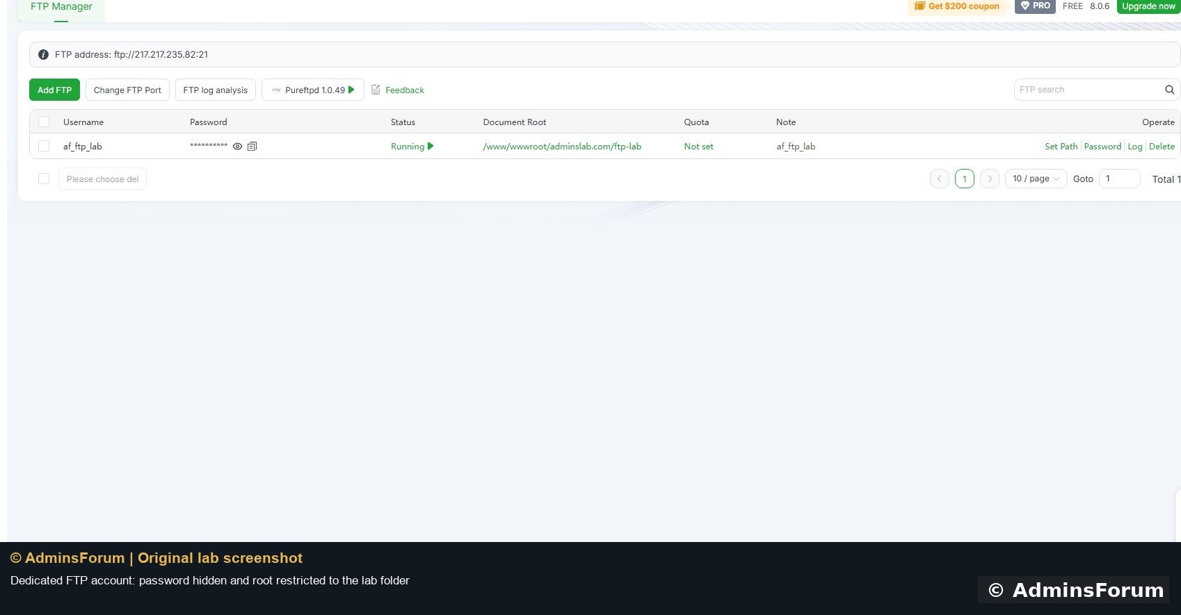Click the info icon beside FTP address
1181x615 pixels.
coord(43,54)
